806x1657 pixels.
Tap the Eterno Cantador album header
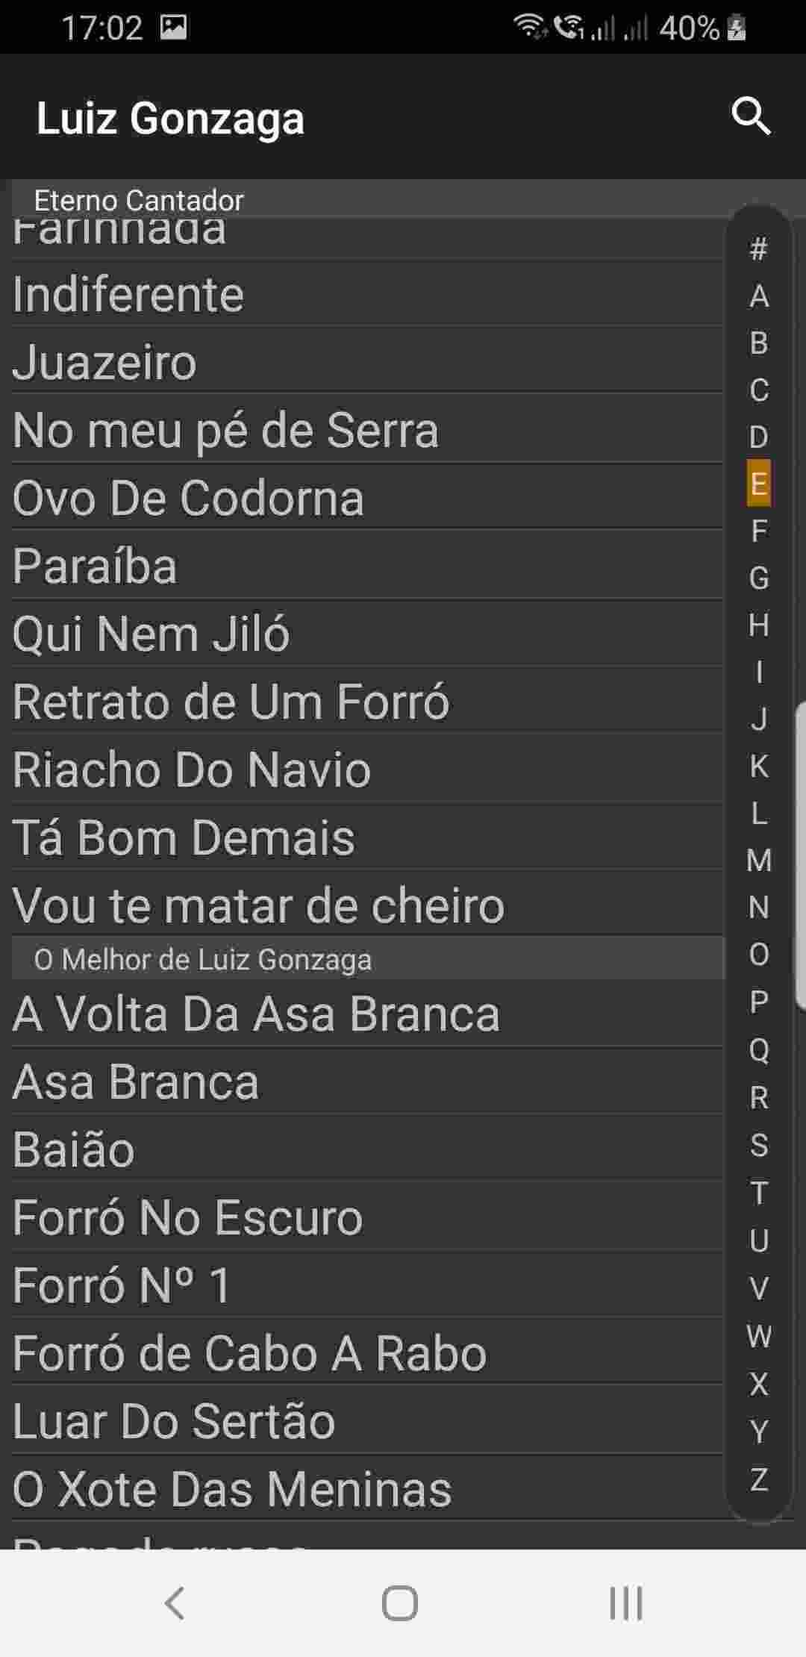(x=139, y=200)
